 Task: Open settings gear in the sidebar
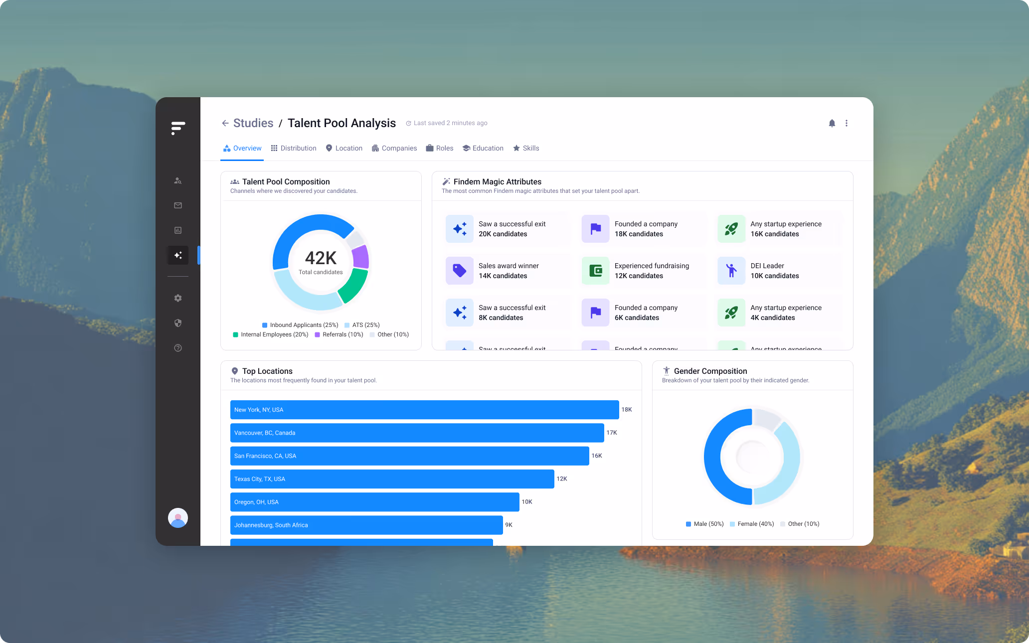178,298
